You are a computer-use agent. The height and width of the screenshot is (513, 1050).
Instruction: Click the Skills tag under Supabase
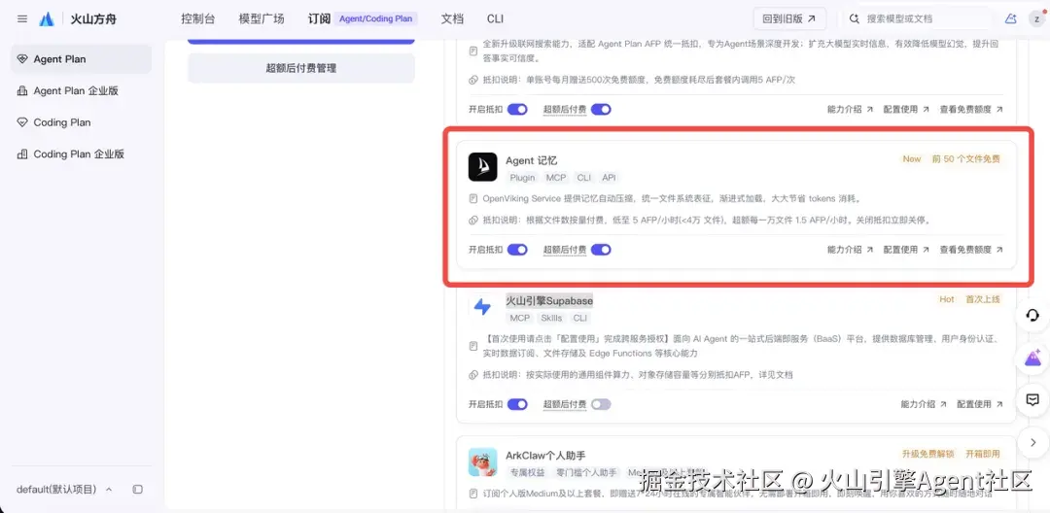[x=552, y=319]
